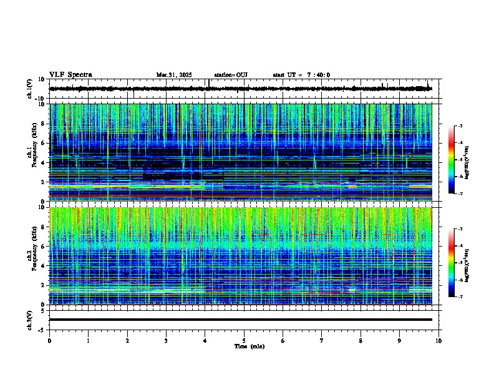Click the "start UT = 7:40:0" text
Screen dimensions: 494x382
(301, 75)
